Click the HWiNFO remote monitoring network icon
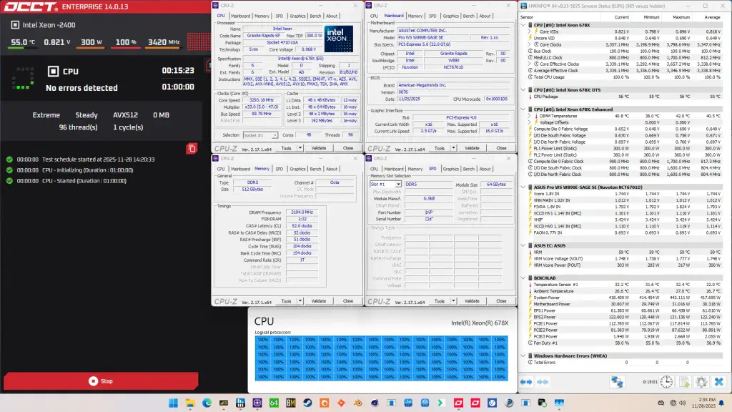 pyautogui.click(x=616, y=381)
